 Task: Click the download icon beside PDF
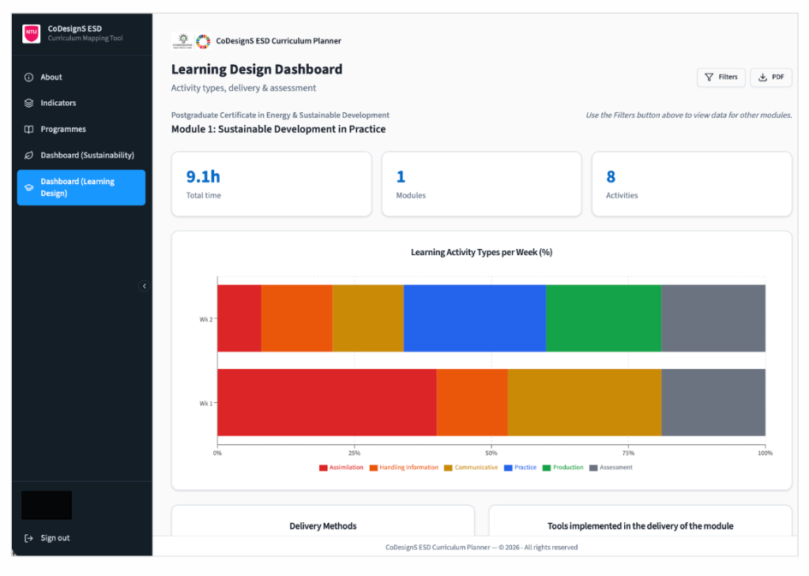pyautogui.click(x=762, y=77)
